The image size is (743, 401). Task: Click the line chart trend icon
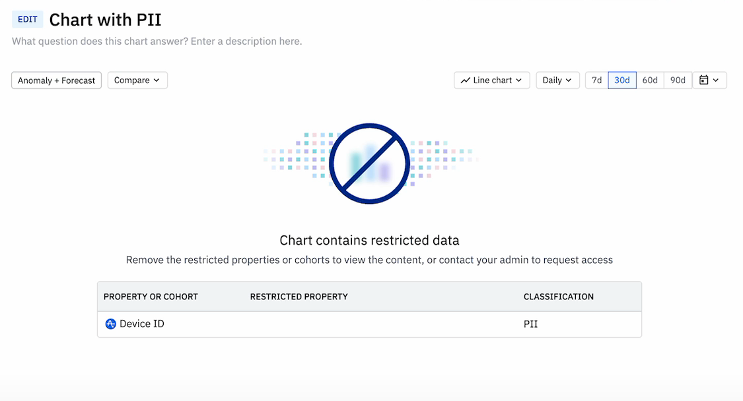pyautogui.click(x=466, y=80)
